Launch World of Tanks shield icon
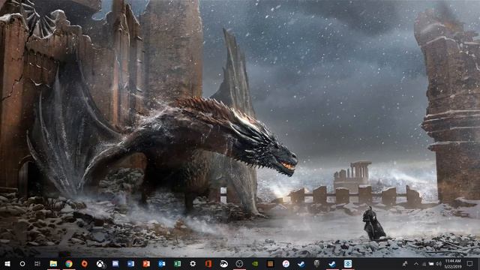The height and width of the screenshot is (270, 480). pos(316,263)
